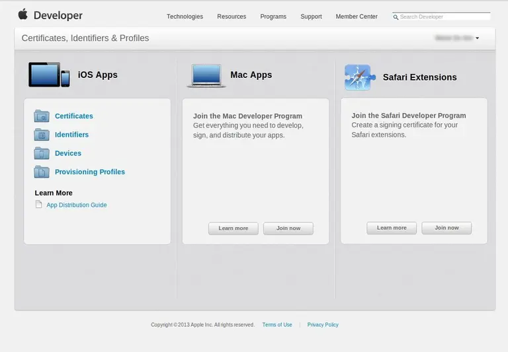Click the Safari Extensions compass icon
The image size is (508, 352).
(360, 77)
